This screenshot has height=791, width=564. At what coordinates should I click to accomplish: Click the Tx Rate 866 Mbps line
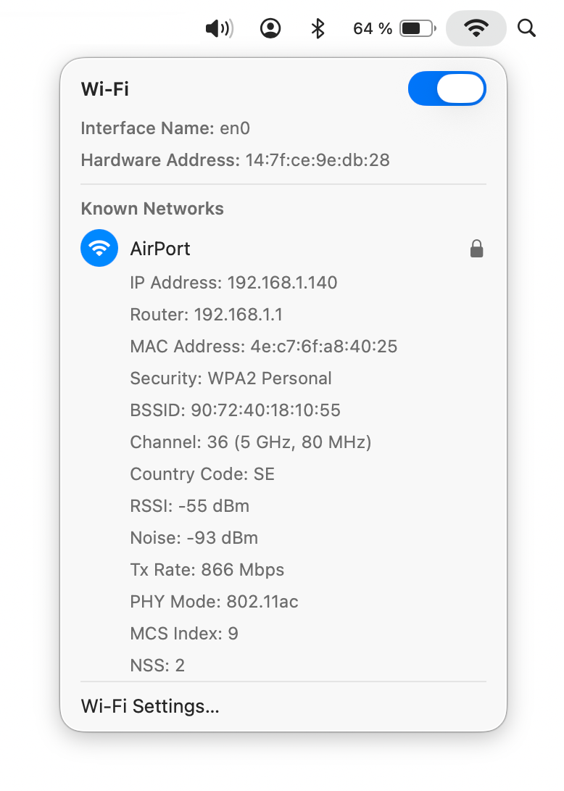pos(207,569)
